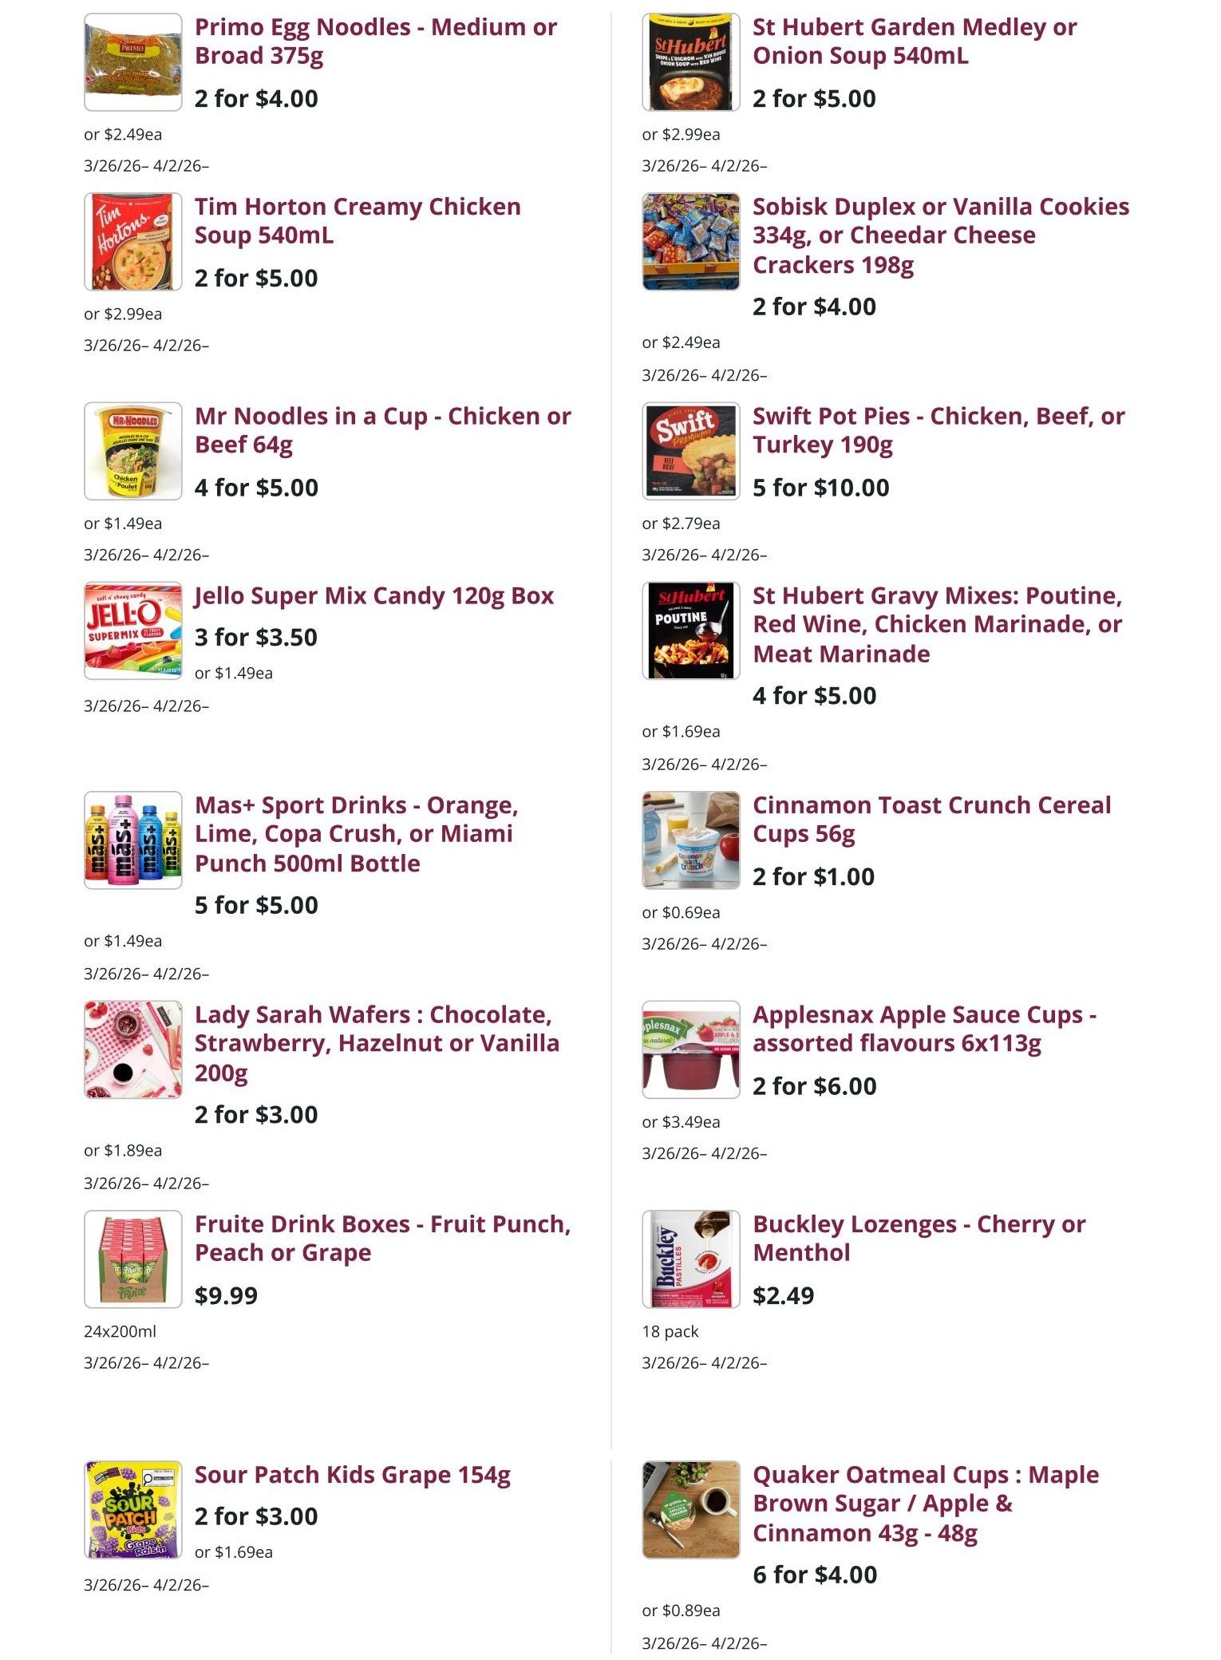Click the Buckley Lozenges package image
The height and width of the screenshot is (1660, 1221).
tap(690, 1259)
